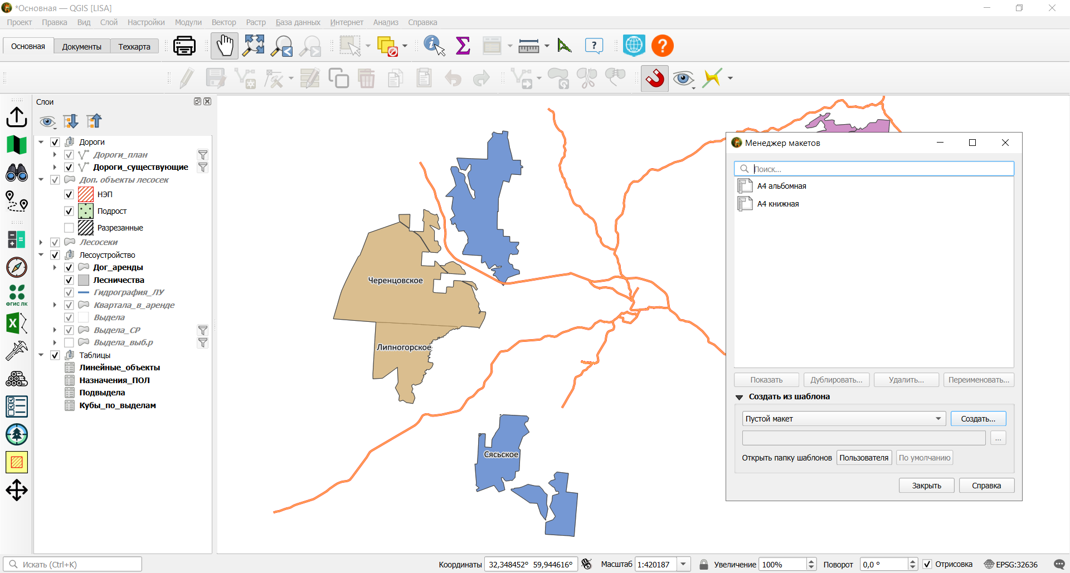Open the print layout printer icon
The image size is (1070, 573).
click(x=184, y=46)
